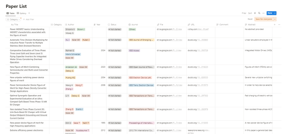The image size is (283, 134).
Task: Click the Nussbaumer T author tag
Action: point(82,130)
